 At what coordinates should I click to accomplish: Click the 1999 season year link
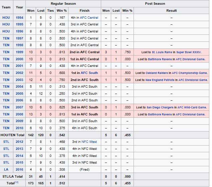pyautogui.click(x=20, y=52)
